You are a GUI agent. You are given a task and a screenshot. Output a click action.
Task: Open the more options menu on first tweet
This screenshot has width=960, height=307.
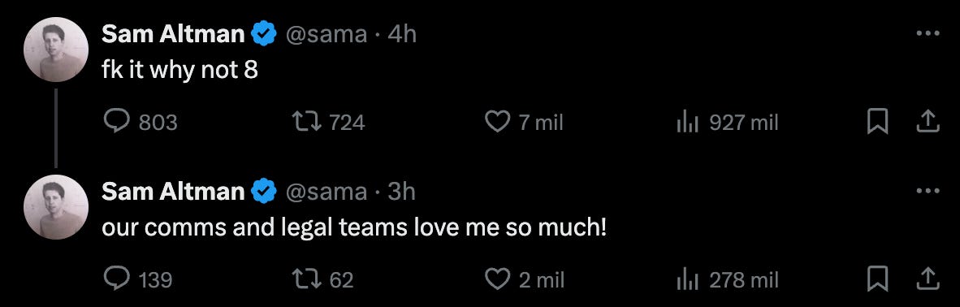click(x=927, y=33)
